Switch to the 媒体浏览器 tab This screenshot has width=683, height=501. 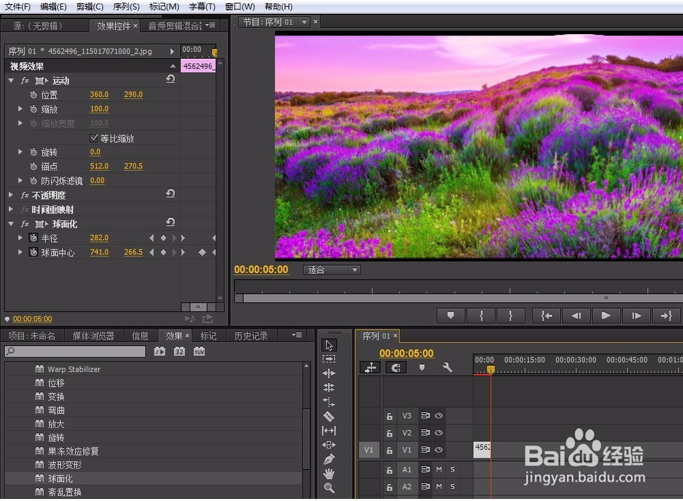pyautogui.click(x=93, y=336)
